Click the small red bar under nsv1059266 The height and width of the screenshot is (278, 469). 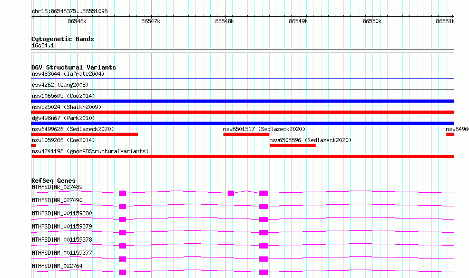pyautogui.click(x=34, y=145)
